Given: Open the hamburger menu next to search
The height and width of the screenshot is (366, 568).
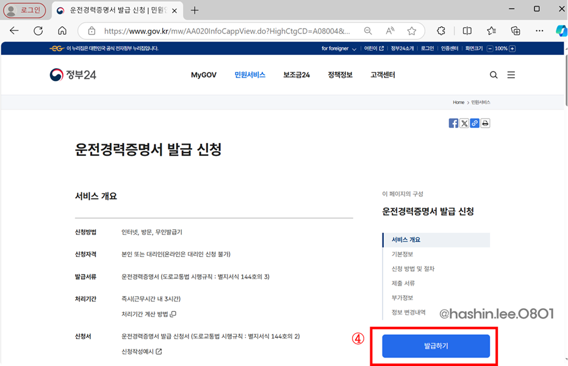Looking at the screenshot, I should (511, 74).
